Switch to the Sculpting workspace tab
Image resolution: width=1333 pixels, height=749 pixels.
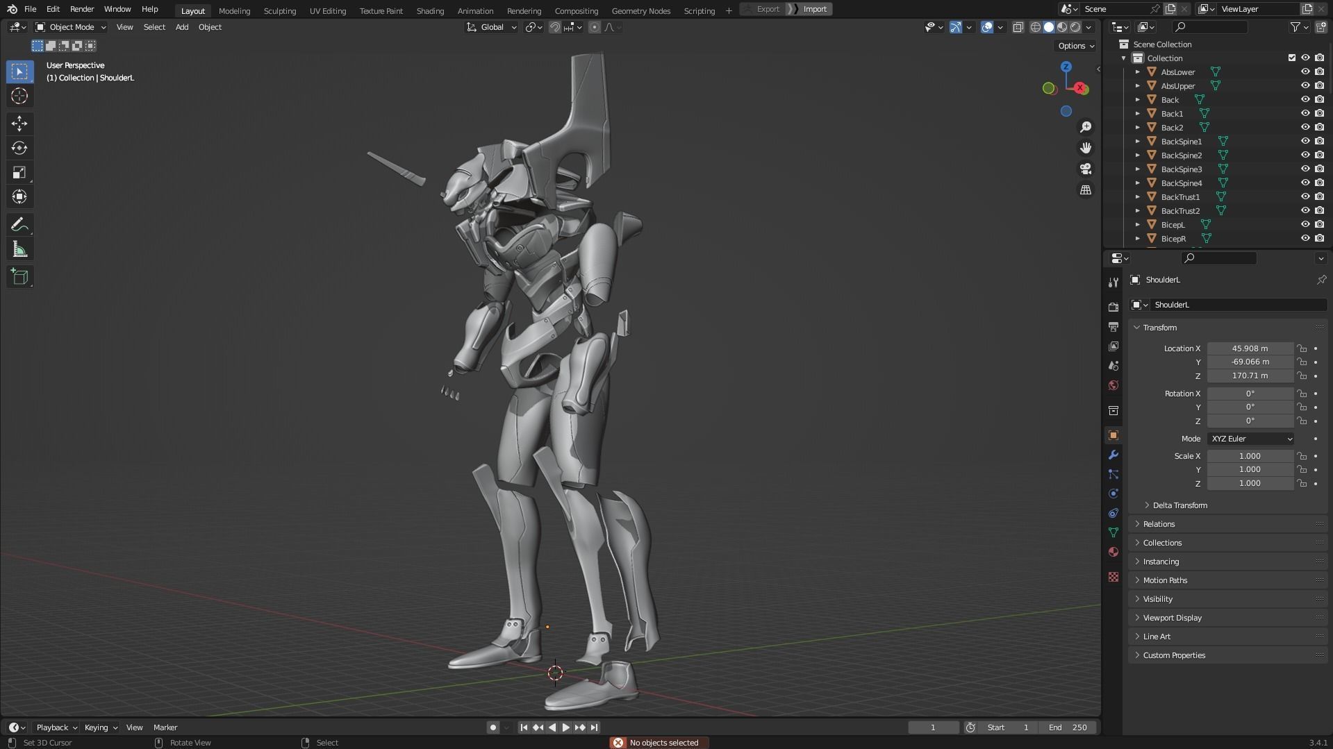click(x=280, y=10)
